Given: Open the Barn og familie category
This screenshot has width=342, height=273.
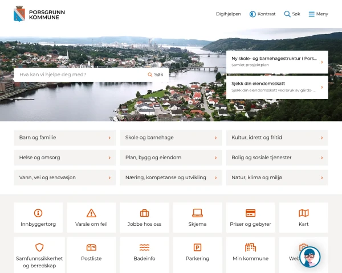Looking at the screenshot, I should click(x=65, y=138).
